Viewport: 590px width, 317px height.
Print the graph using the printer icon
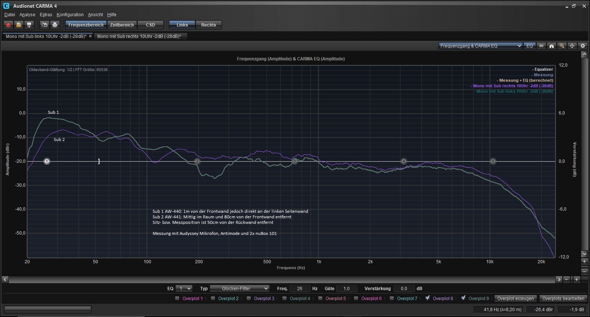tap(55, 25)
